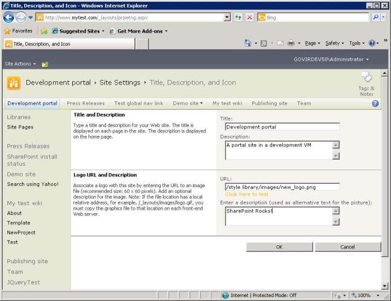Image resolution: width=391 pixels, height=301 pixels.
Task: Click the SharePoint page help icon
Action: [x=375, y=103]
